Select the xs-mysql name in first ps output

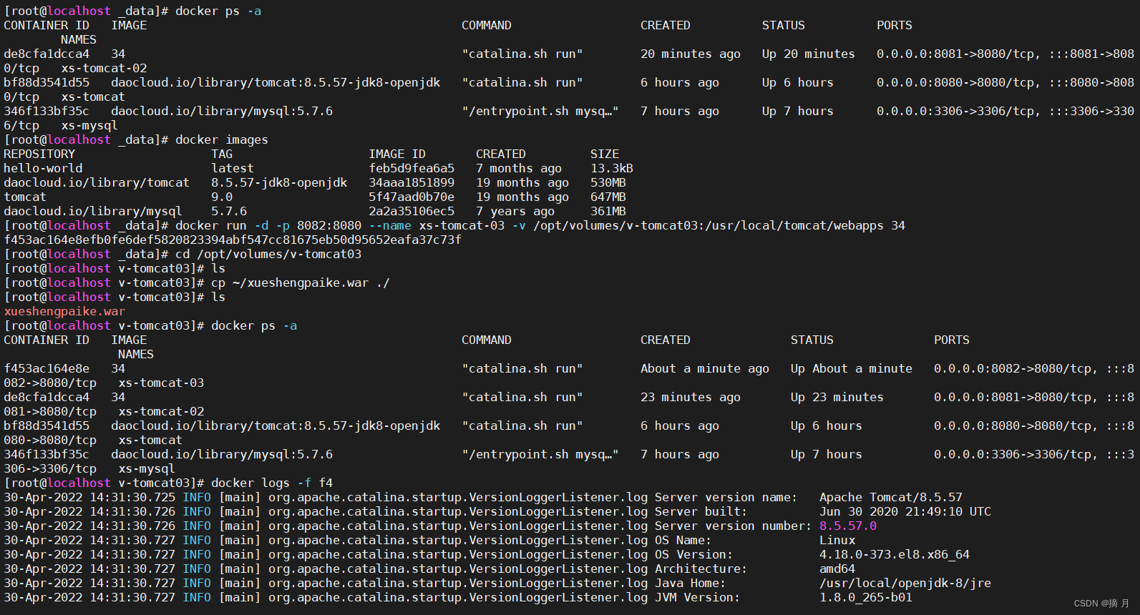click(x=89, y=125)
